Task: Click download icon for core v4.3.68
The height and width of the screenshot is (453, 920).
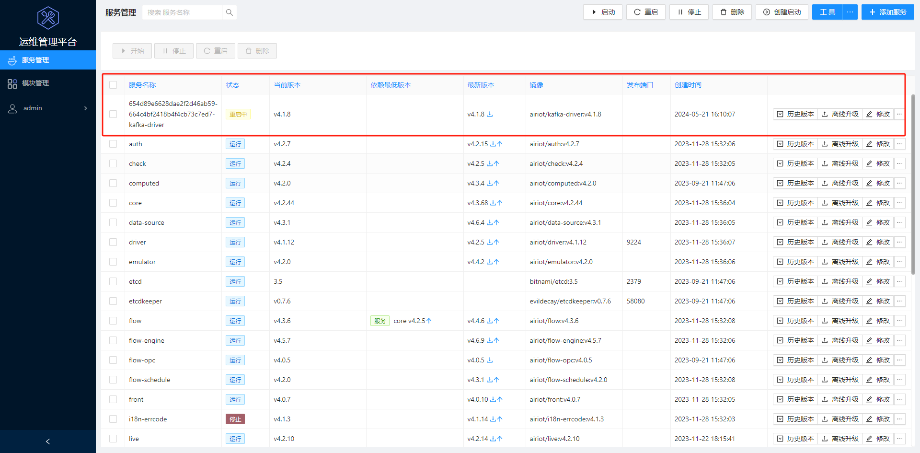Action: point(493,203)
